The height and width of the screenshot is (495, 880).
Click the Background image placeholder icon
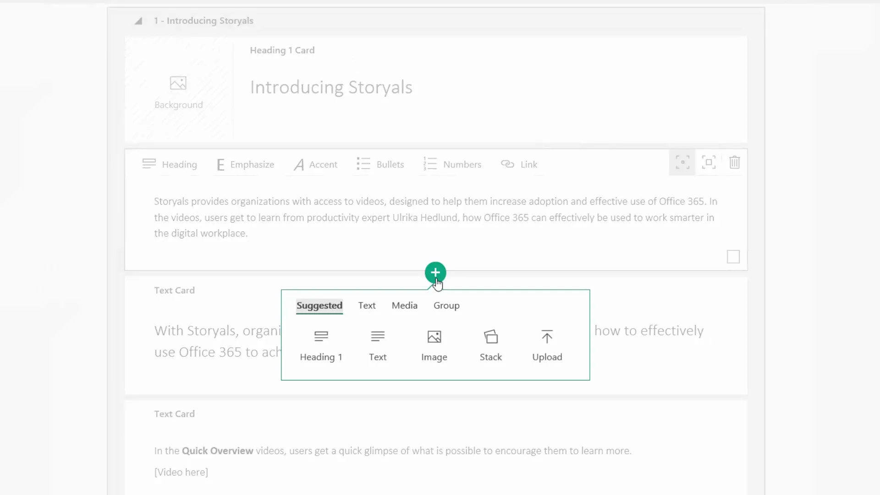coord(178,83)
